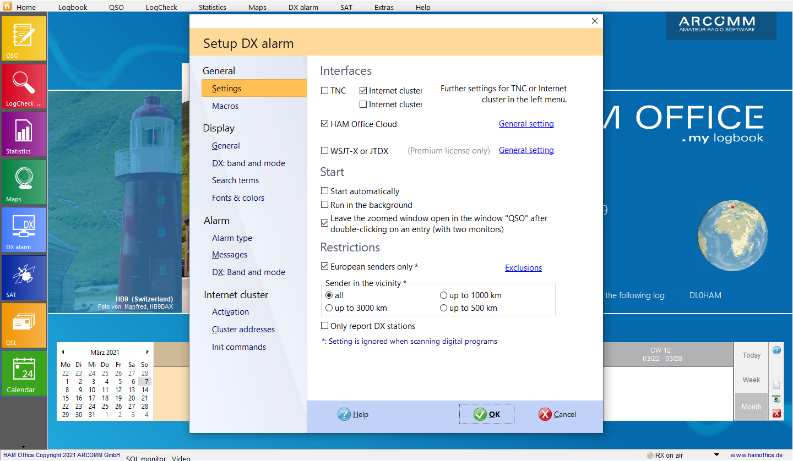793x461 pixels.
Task: Open the SAT satellite tile
Action: 24,277
